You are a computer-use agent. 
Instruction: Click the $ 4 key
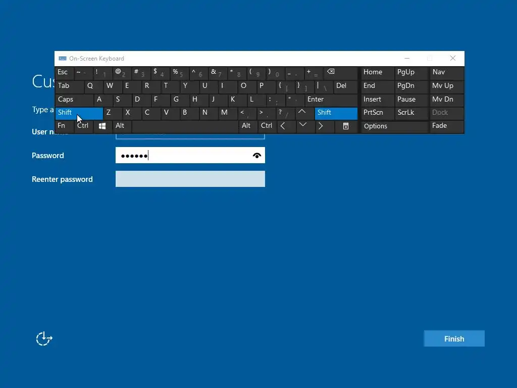160,72
